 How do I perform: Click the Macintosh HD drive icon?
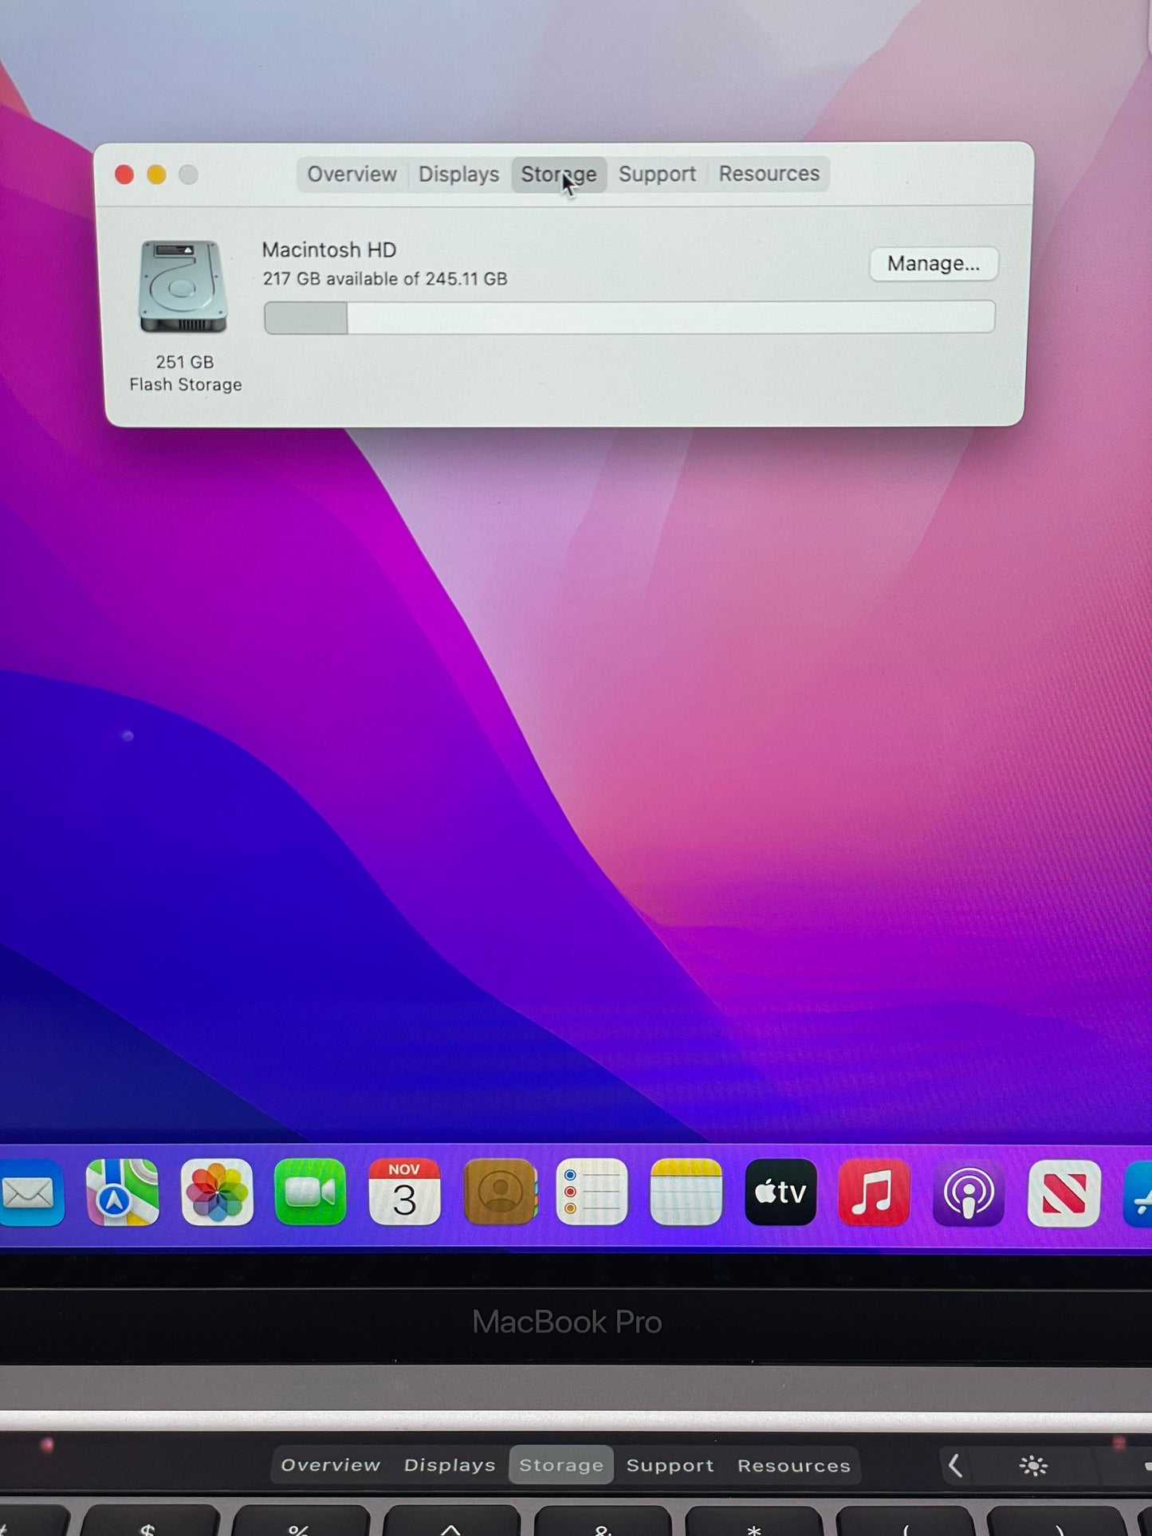pyautogui.click(x=183, y=287)
